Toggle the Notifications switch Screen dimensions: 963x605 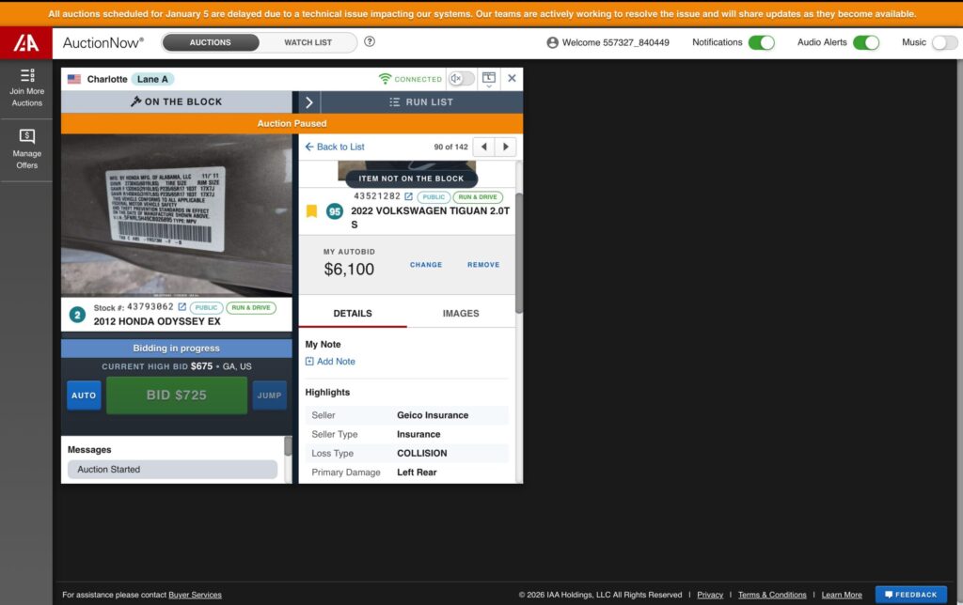761,42
